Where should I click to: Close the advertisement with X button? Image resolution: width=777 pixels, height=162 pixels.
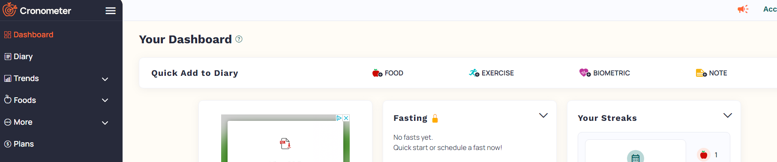(x=346, y=118)
